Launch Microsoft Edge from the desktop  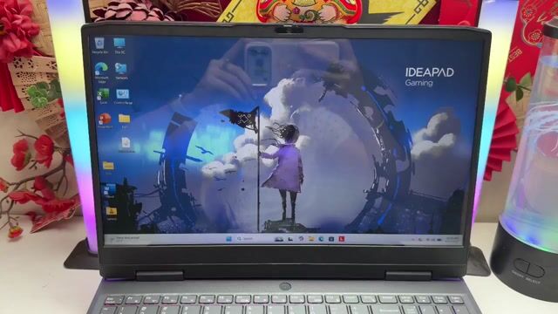point(101,72)
